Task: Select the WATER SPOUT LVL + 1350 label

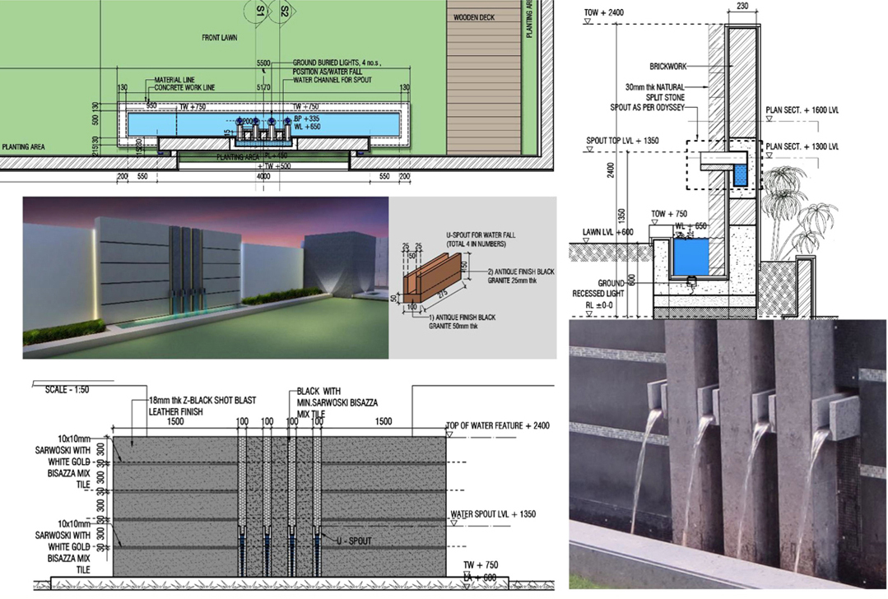Action: pos(493,514)
